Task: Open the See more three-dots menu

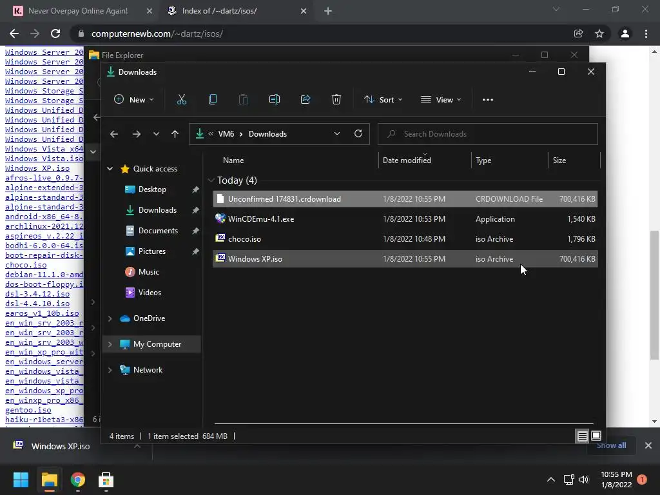Action: click(487, 100)
